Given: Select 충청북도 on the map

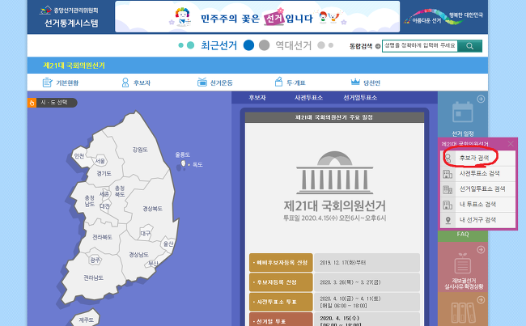Looking at the screenshot, I should click(x=120, y=191).
